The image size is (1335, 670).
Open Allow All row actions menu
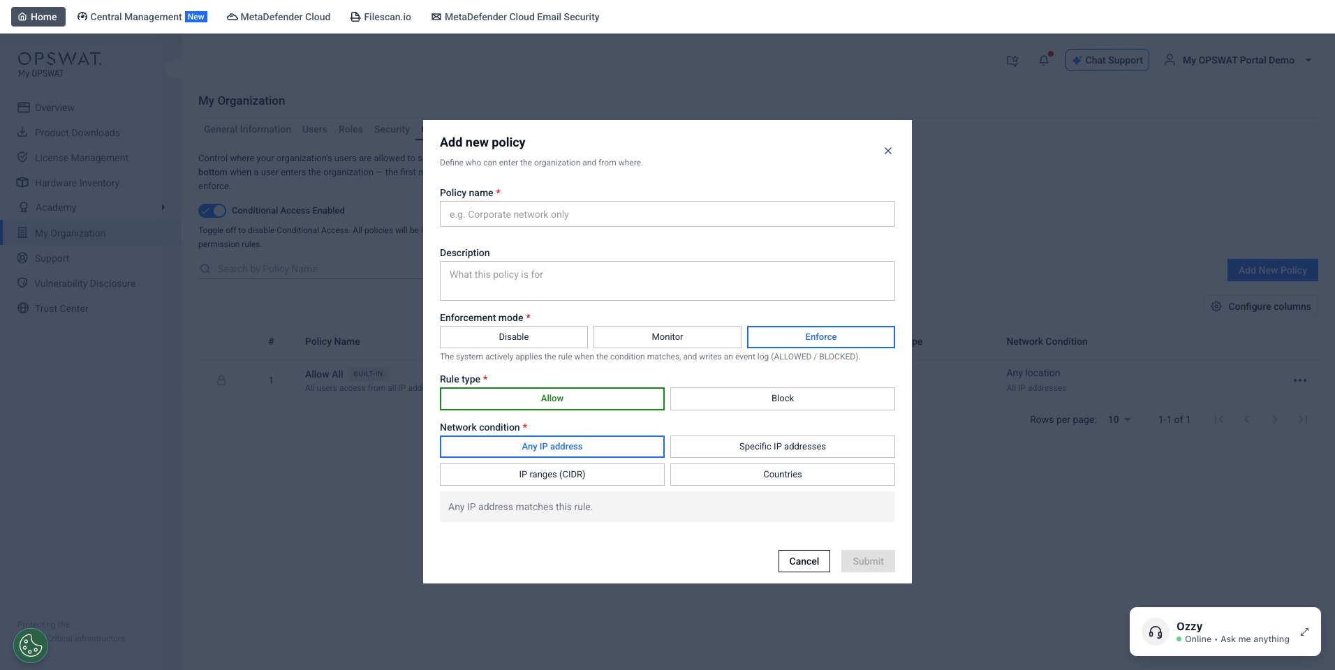pos(1299,380)
